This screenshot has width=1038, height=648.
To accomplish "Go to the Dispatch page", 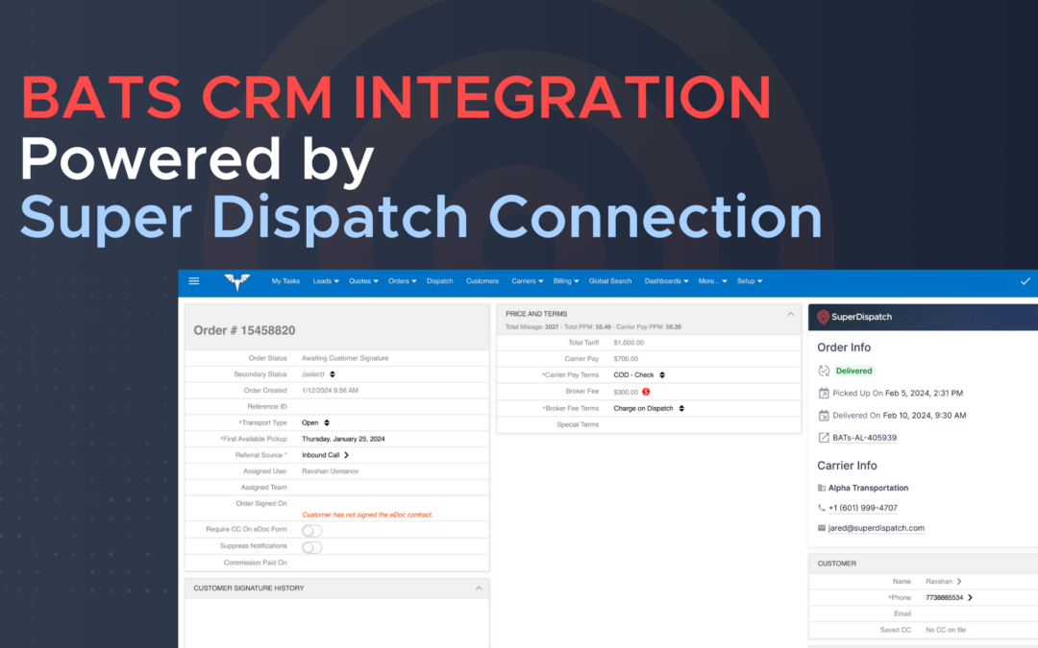I will tap(439, 281).
